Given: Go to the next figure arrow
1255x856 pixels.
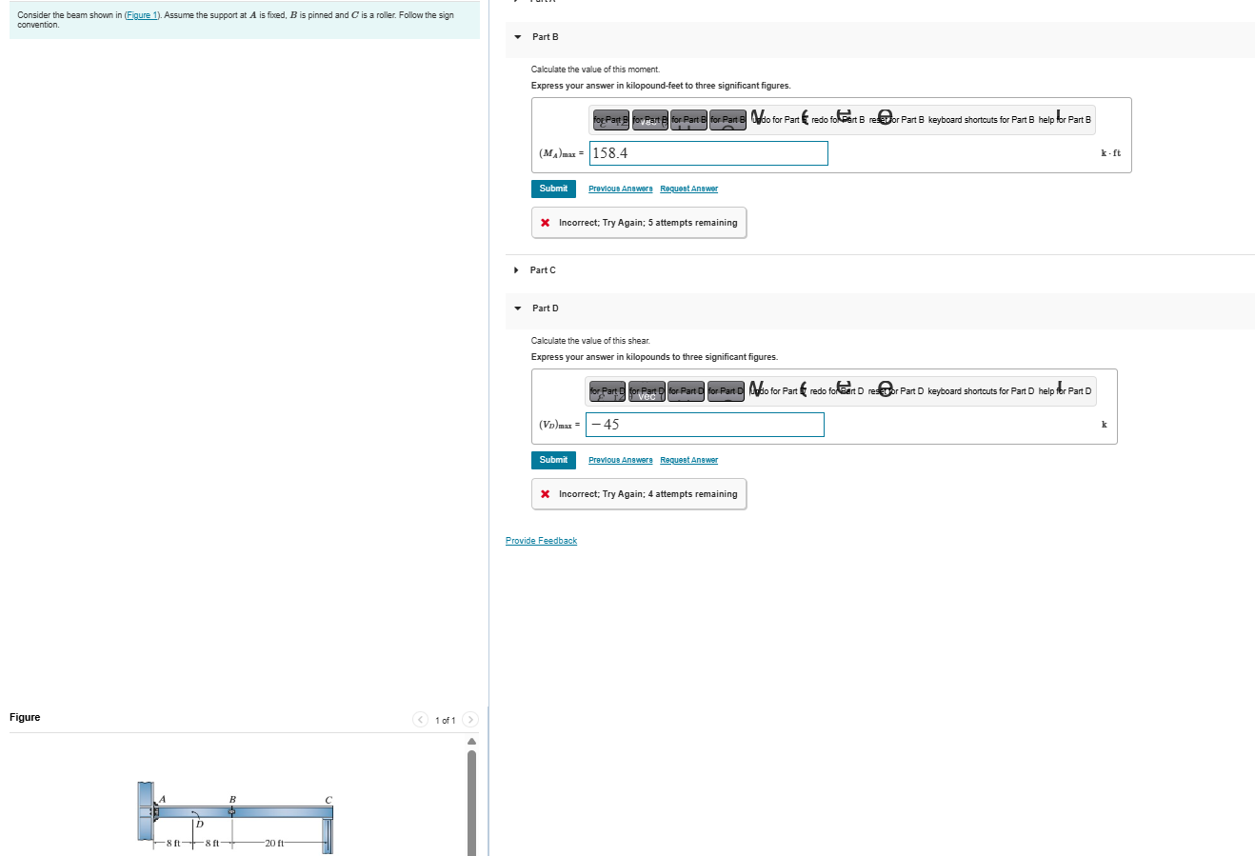Looking at the screenshot, I should [469, 720].
